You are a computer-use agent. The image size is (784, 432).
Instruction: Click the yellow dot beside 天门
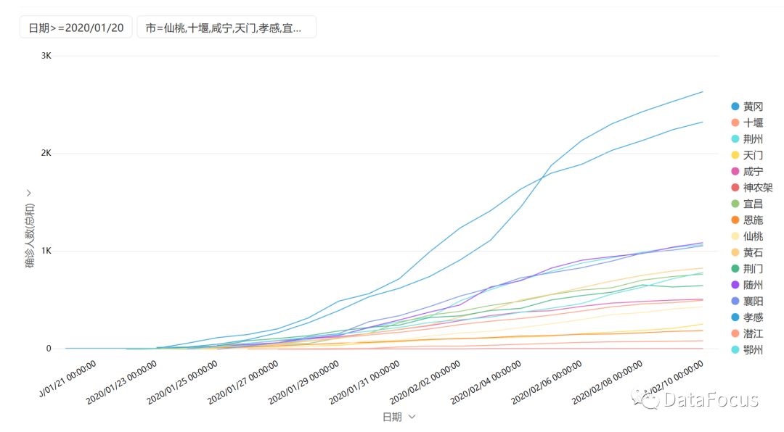(x=735, y=155)
